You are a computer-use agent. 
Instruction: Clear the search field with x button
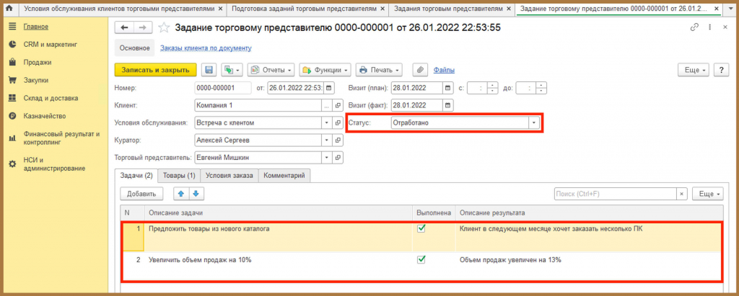pos(681,194)
